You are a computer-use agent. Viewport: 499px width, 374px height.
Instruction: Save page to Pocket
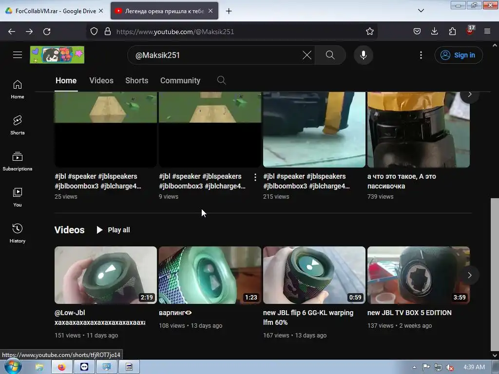coord(417,32)
